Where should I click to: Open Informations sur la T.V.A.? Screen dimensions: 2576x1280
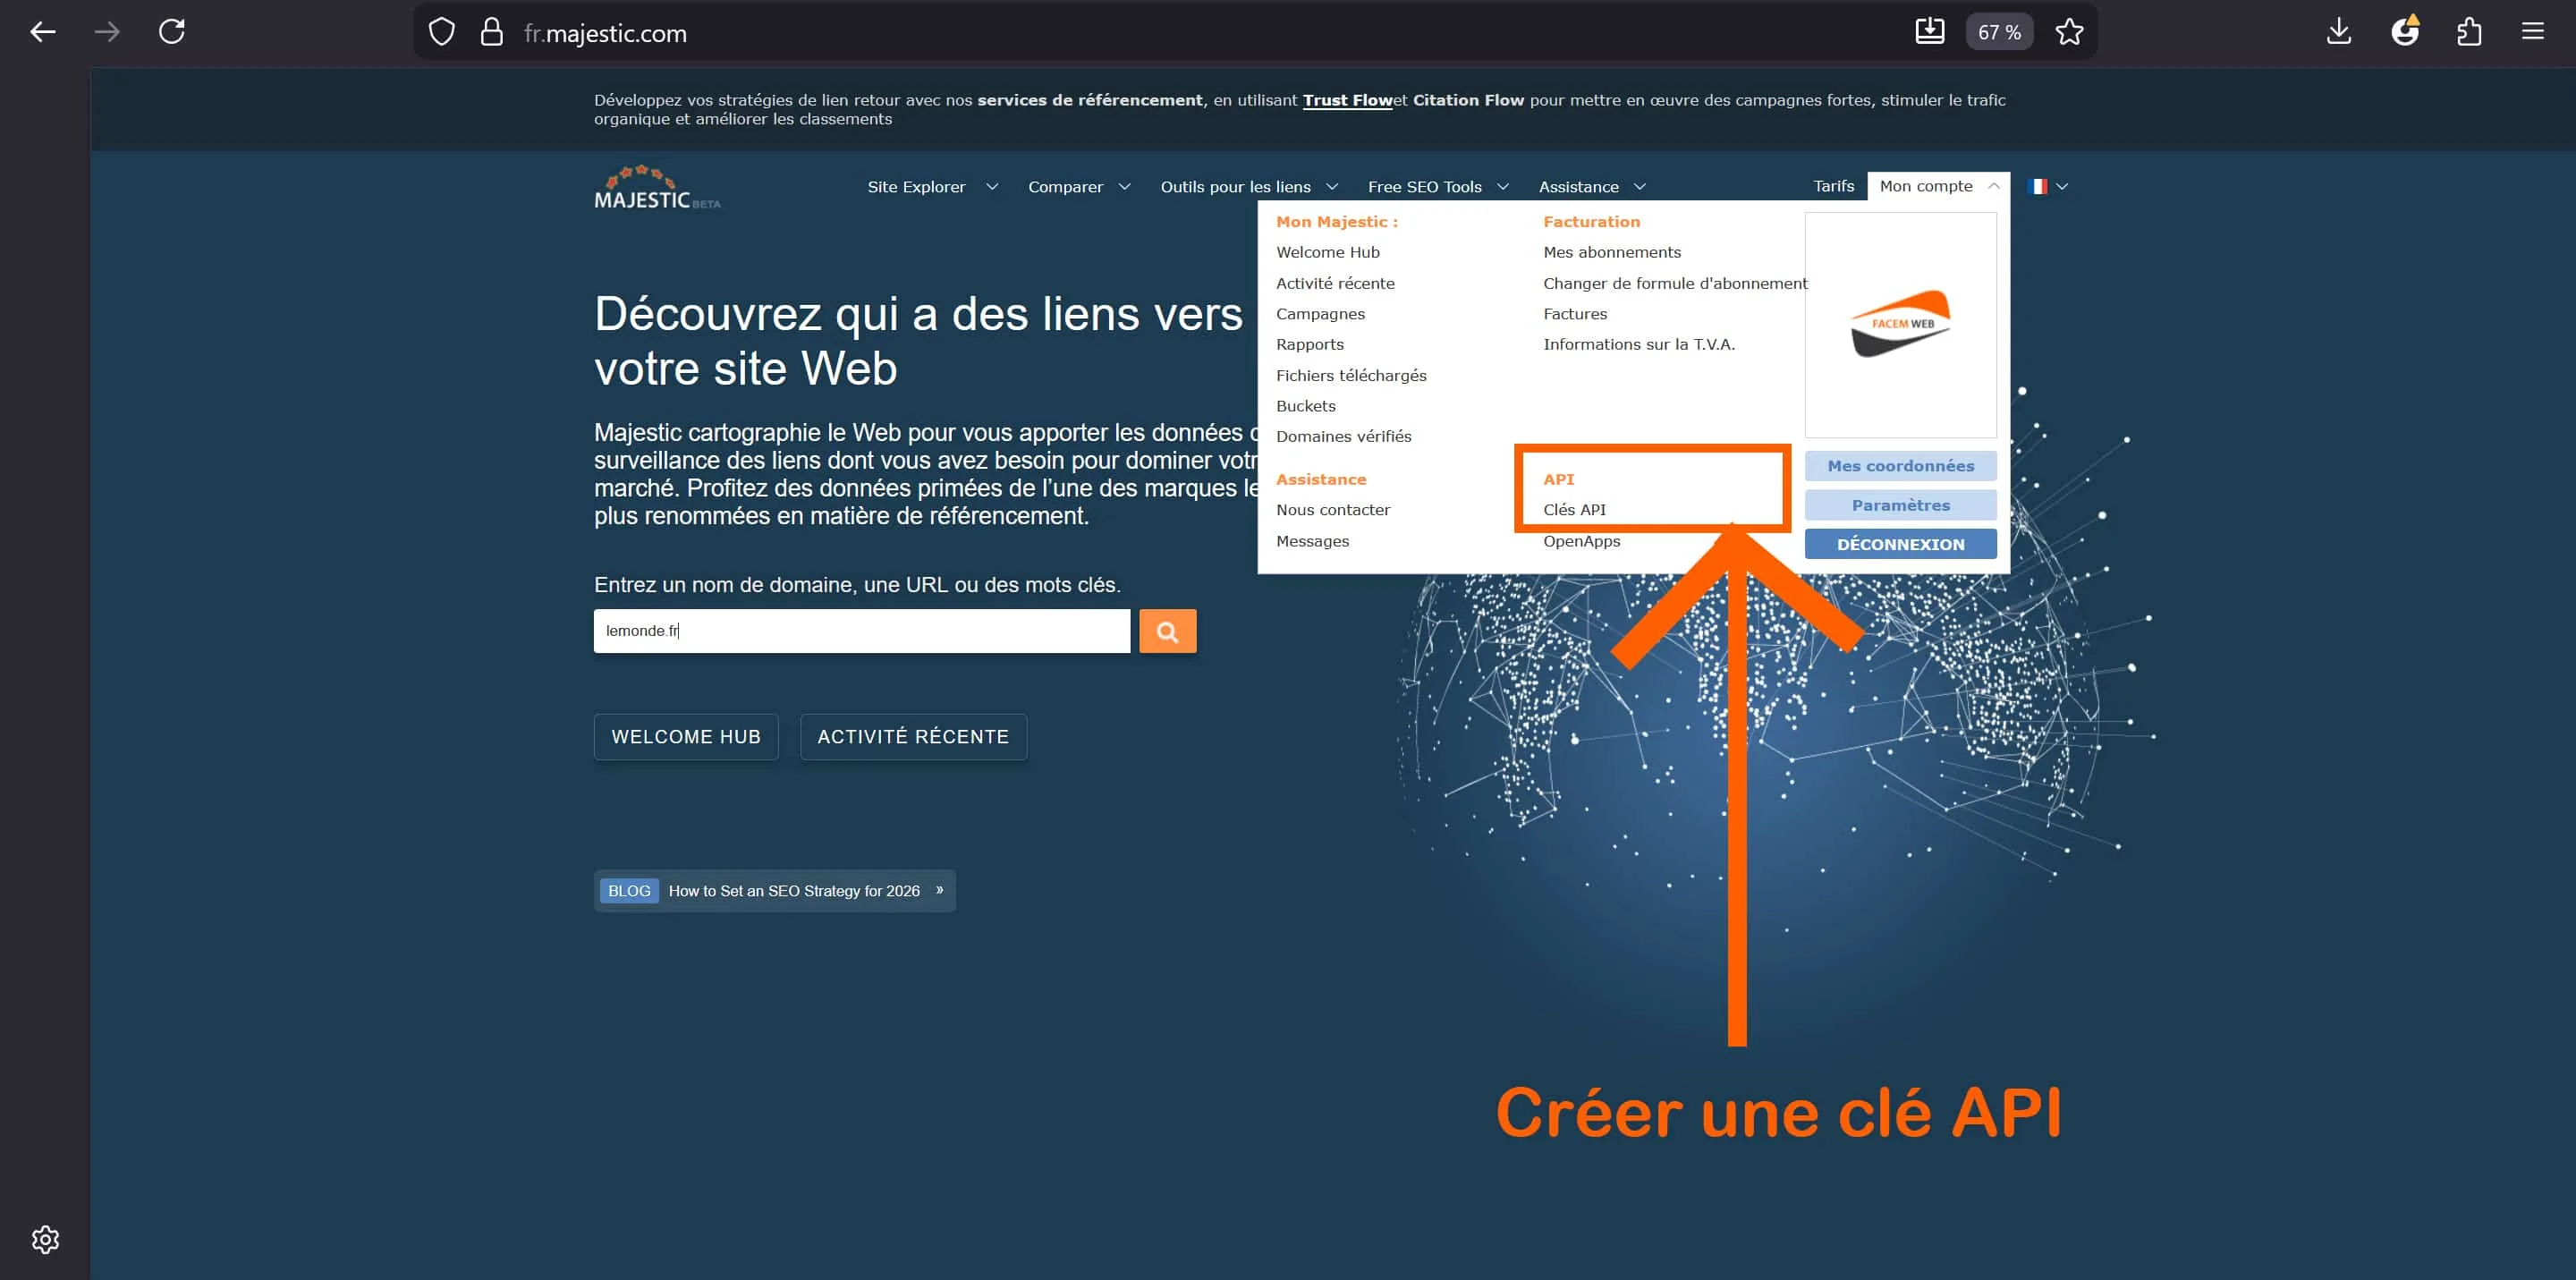pyautogui.click(x=1638, y=344)
